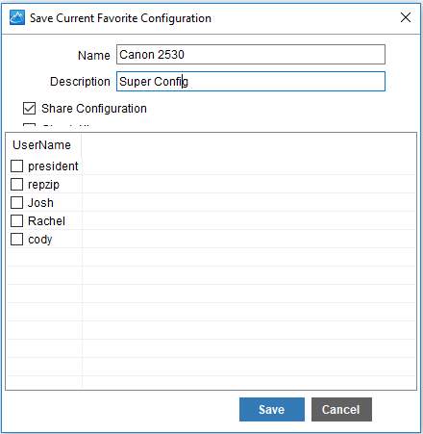Cancel saving the configuration
This screenshot has width=423, height=434.
click(341, 410)
